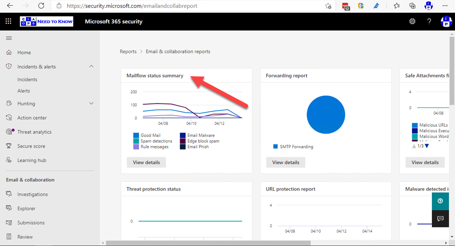Collapse navigation with the hamburger icon
This screenshot has height=246, width=455.
point(8,38)
